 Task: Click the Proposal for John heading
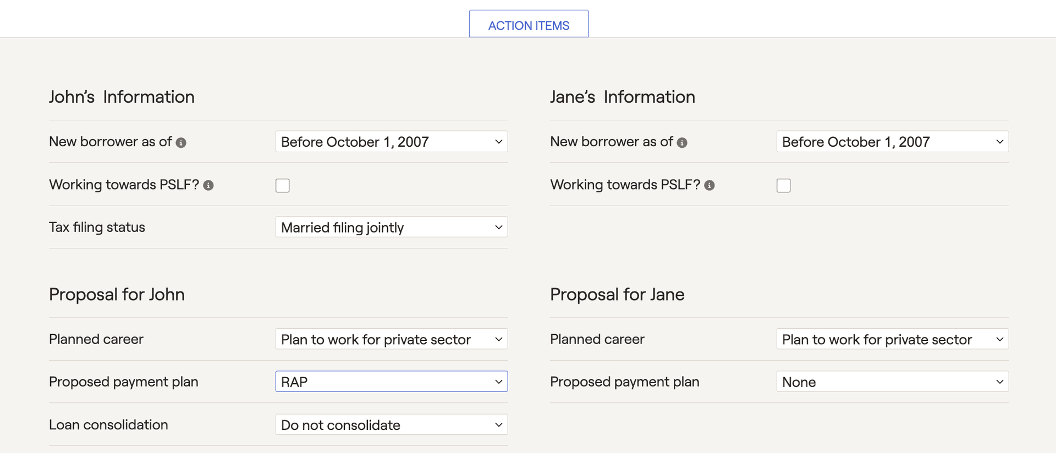pyautogui.click(x=117, y=295)
